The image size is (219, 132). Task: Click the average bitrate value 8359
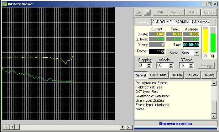point(191,34)
